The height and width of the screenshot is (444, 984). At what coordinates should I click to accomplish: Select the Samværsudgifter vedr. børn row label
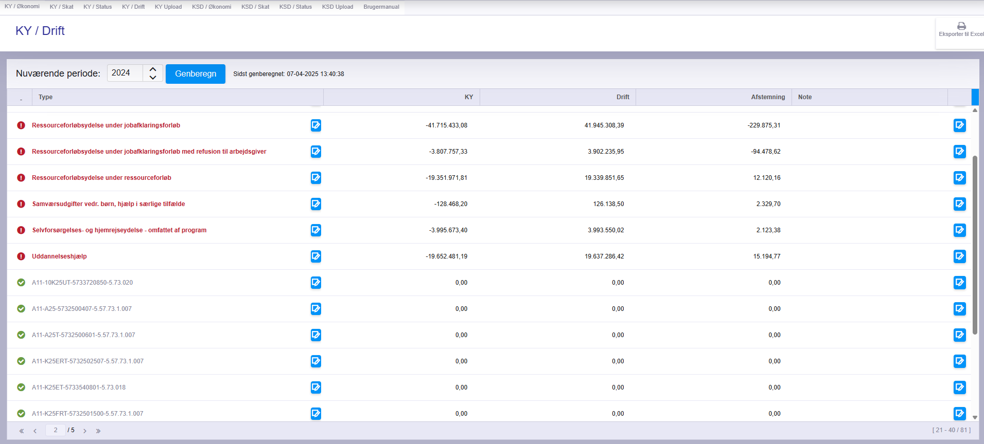[109, 204]
